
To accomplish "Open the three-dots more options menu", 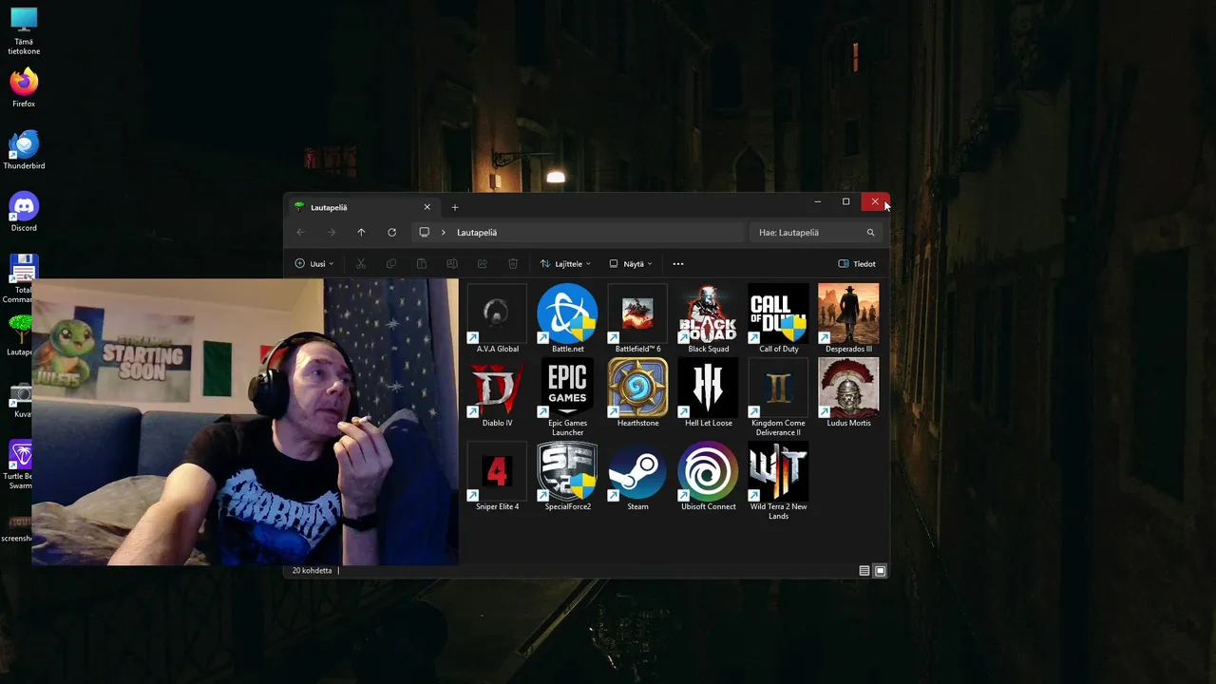I will [x=677, y=264].
